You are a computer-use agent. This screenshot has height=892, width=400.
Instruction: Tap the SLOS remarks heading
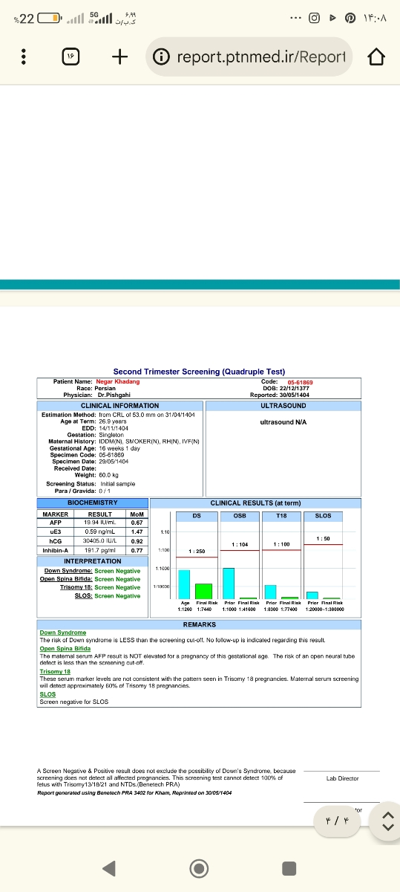coord(47,694)
